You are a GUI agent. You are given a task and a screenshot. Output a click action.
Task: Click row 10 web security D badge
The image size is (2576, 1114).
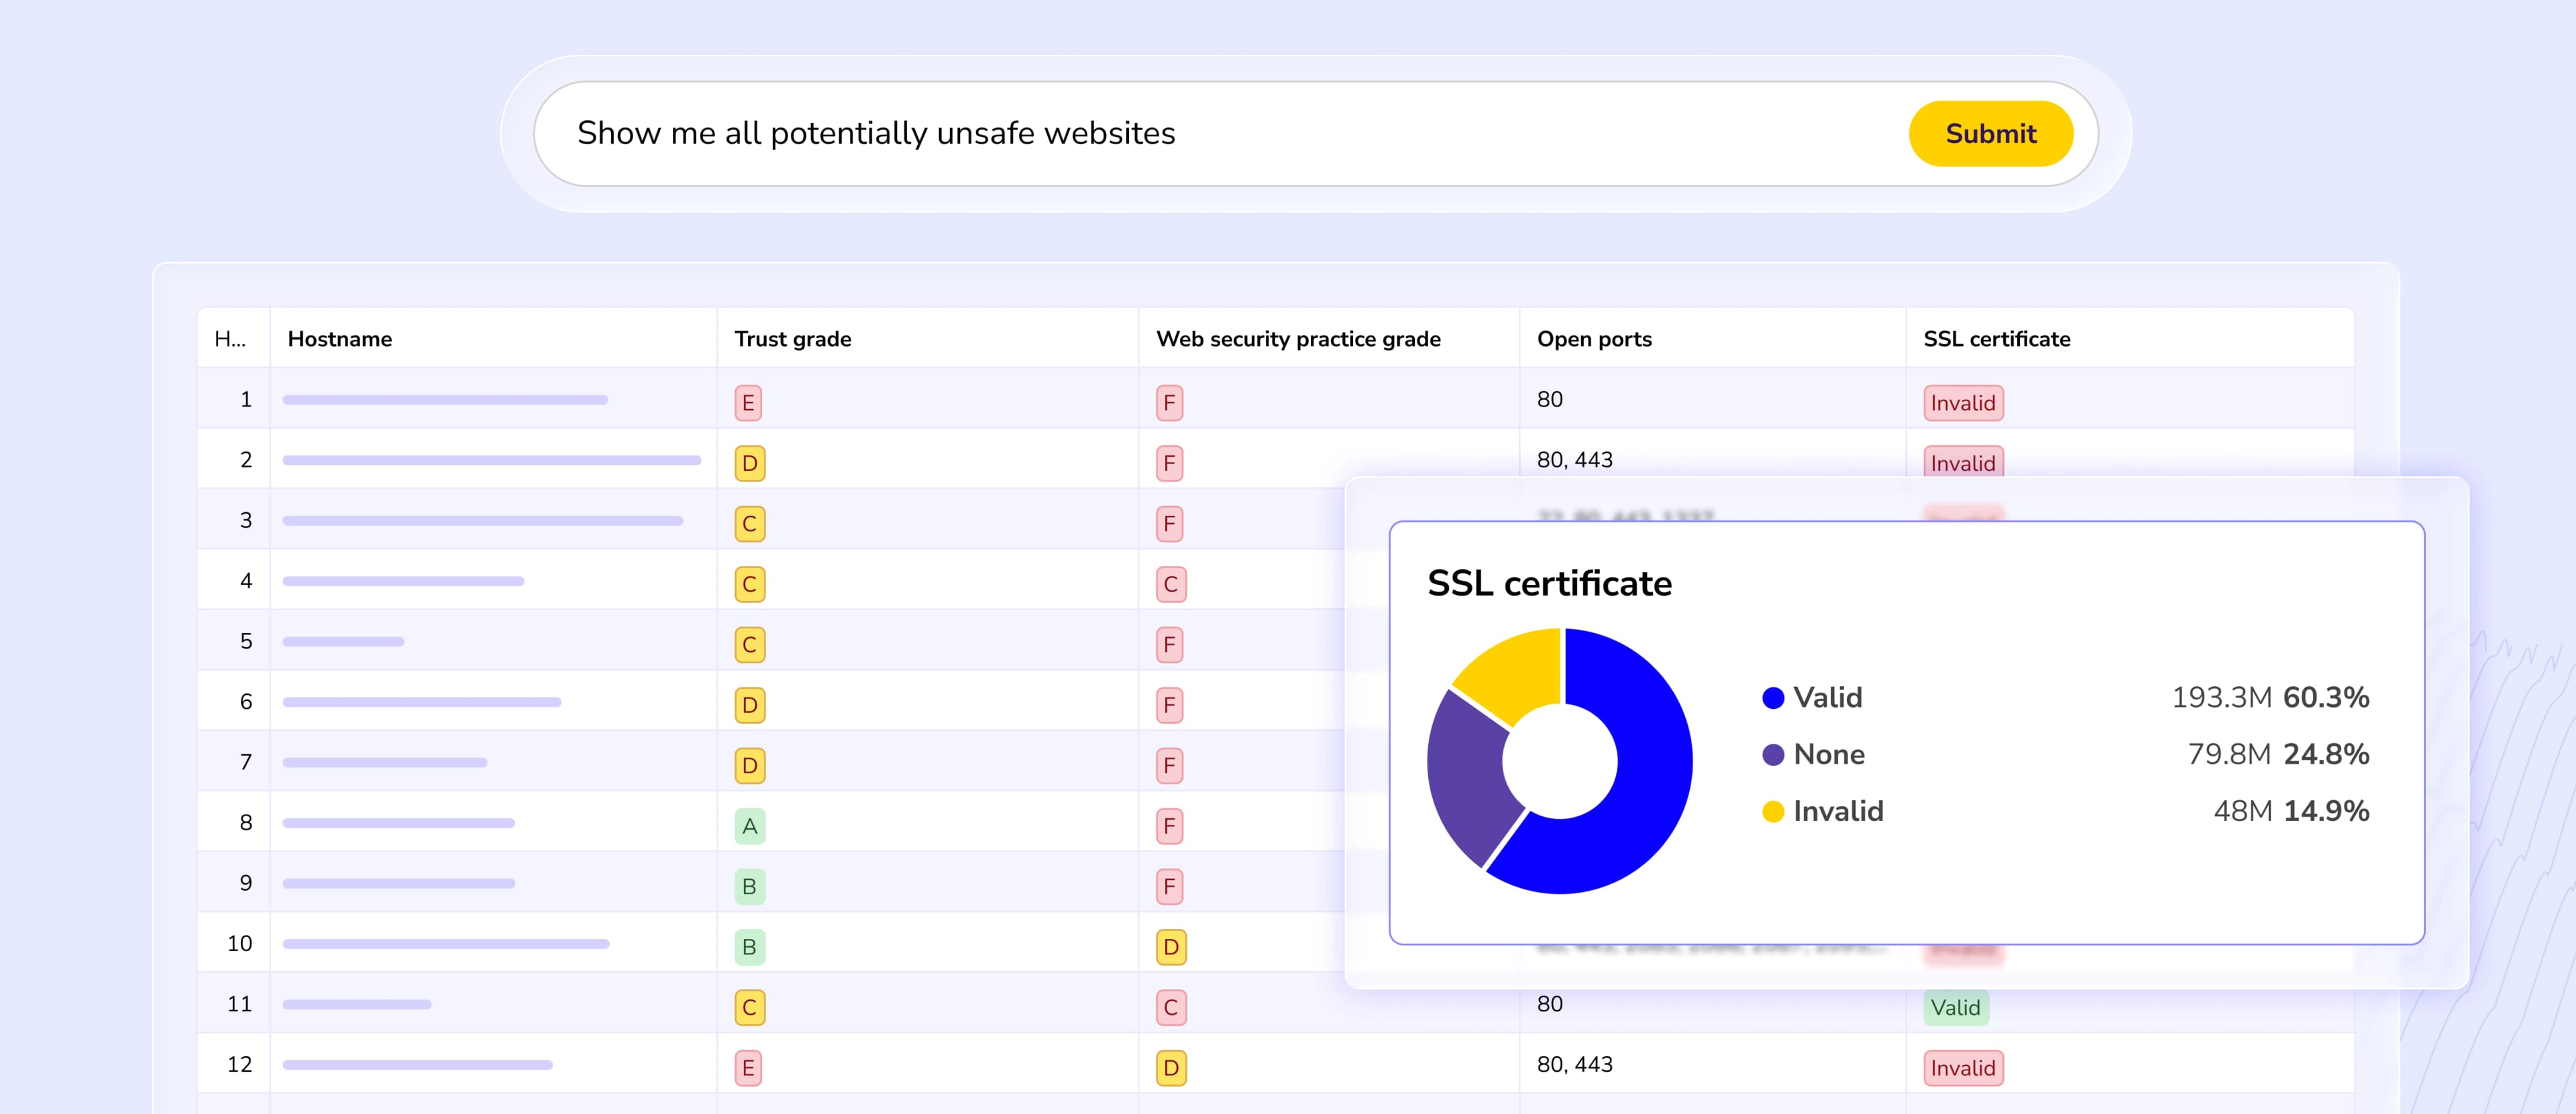1170,947
